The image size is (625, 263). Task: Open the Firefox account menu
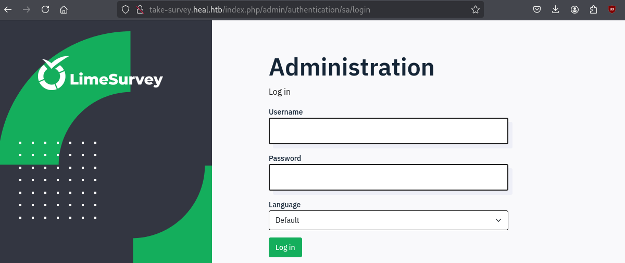(x=574, y=9)
